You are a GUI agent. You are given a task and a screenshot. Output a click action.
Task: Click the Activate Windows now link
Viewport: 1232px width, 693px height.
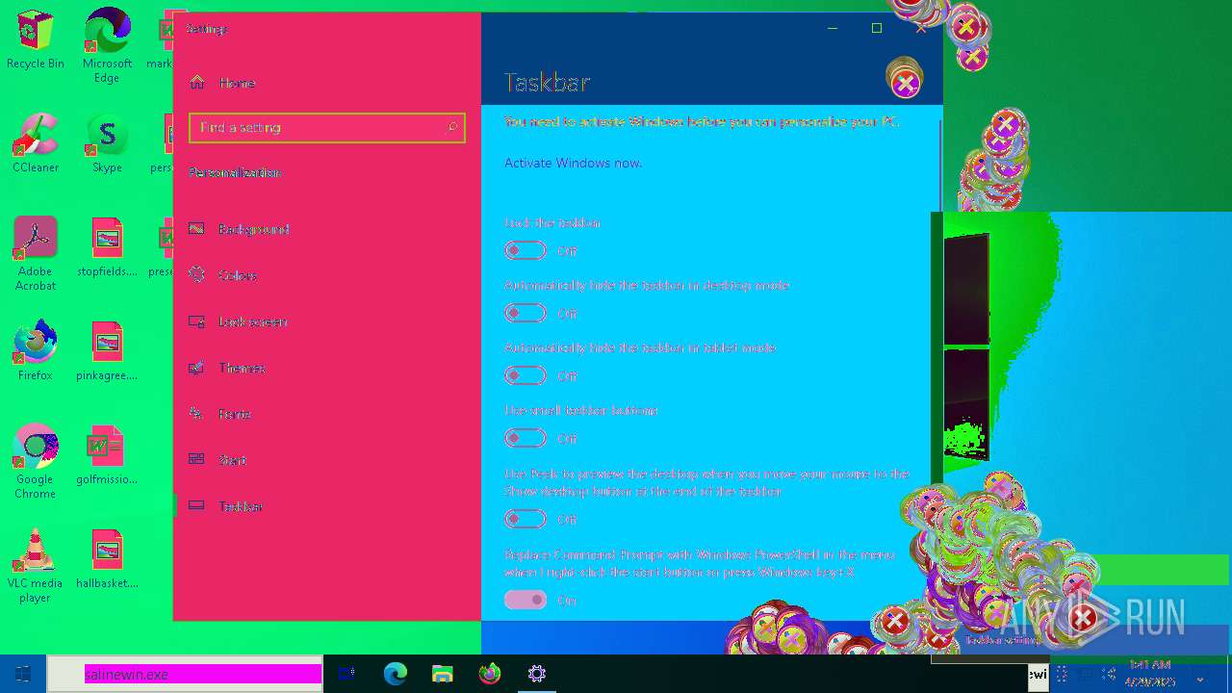coord(573,163)
